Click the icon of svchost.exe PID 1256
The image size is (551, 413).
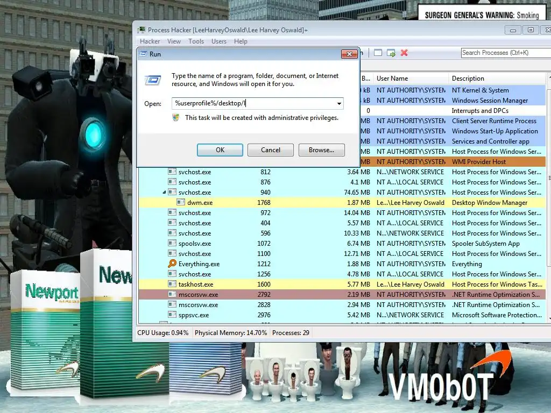tap(172, 274)
